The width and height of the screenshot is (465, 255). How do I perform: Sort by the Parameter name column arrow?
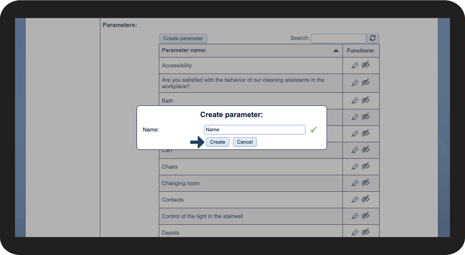pyautogui.click(x=336, y=51)
